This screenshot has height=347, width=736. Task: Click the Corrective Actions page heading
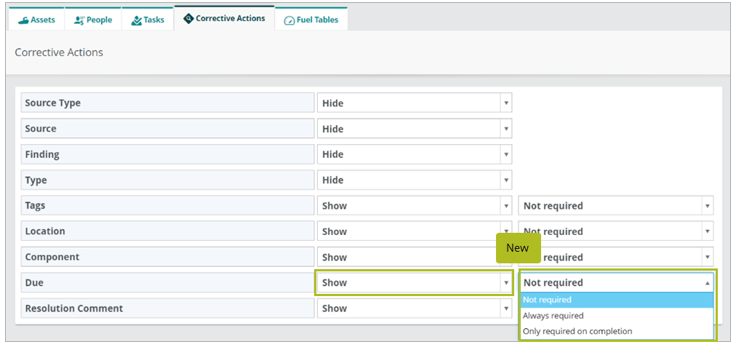(x=59, y=52)
